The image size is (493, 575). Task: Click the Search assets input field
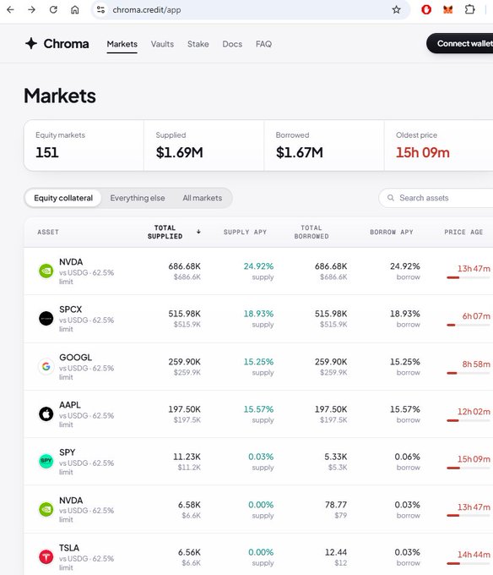click(437, 198)
